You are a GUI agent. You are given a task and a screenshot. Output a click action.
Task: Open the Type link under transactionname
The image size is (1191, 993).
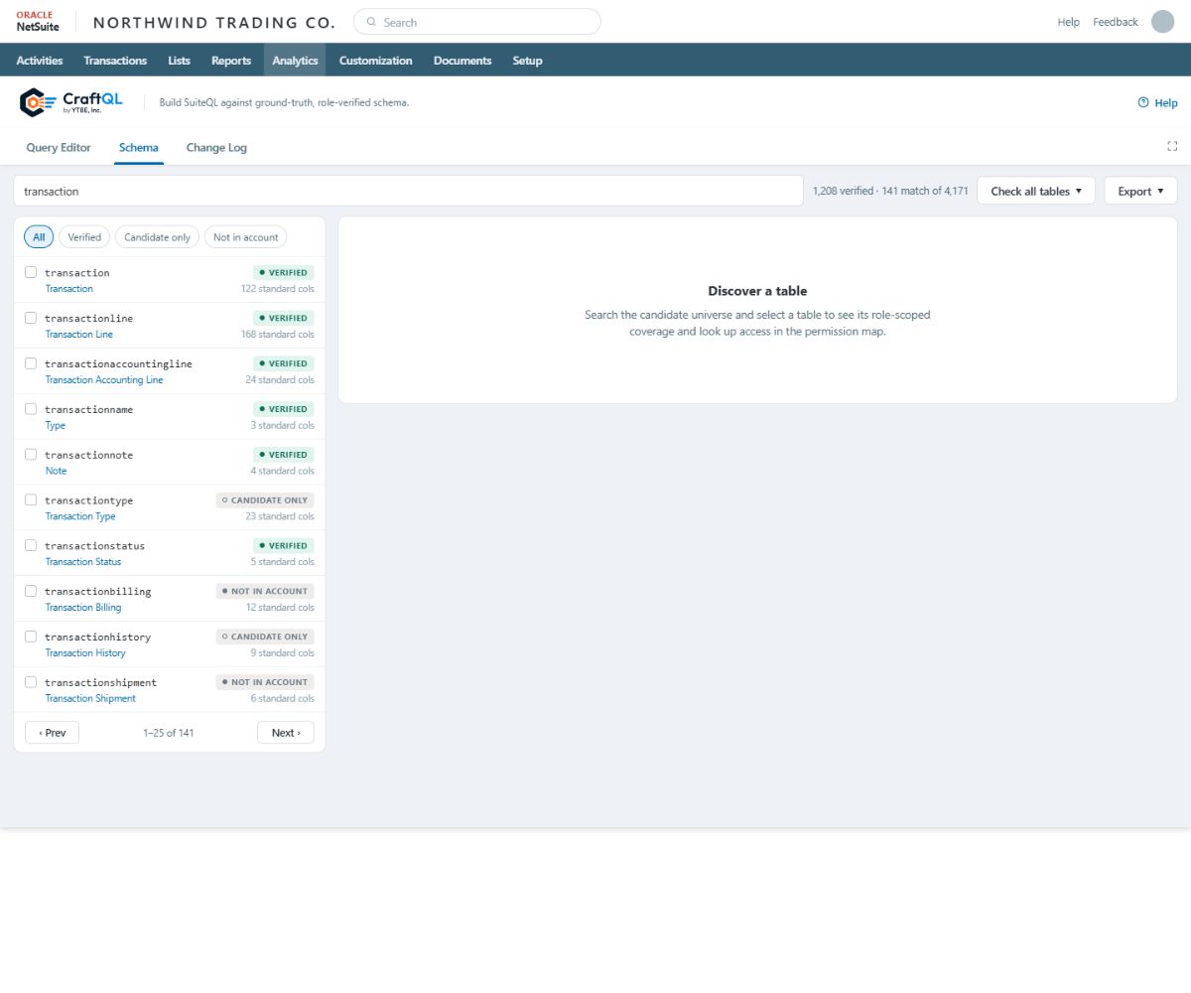(56, 425)
